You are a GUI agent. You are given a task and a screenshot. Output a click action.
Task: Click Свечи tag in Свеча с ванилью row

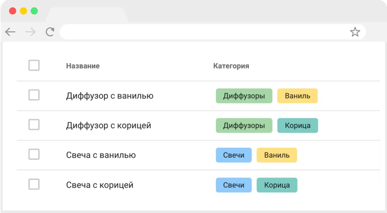tap(234, 155)
